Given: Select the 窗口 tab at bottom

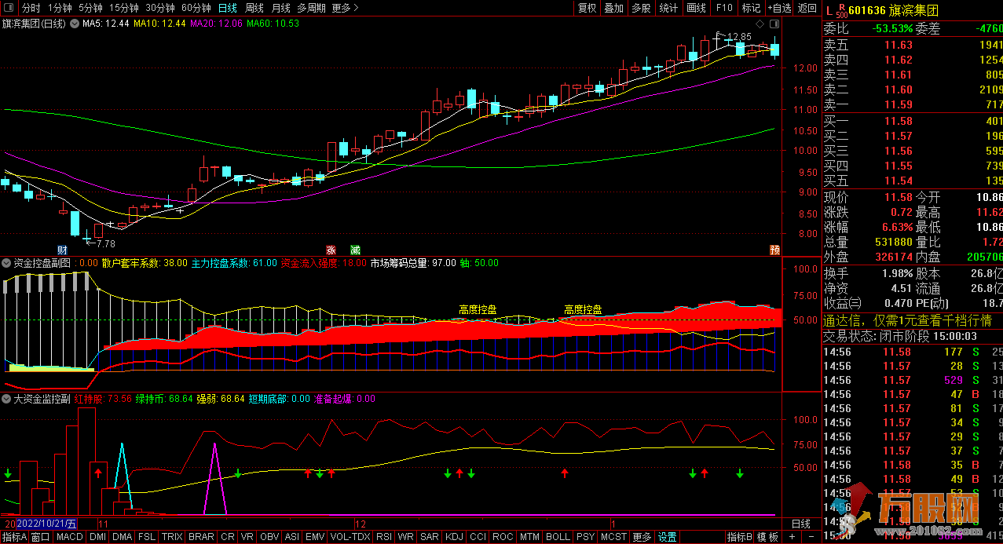Looking at the screenshot, I should coord(41,537).
